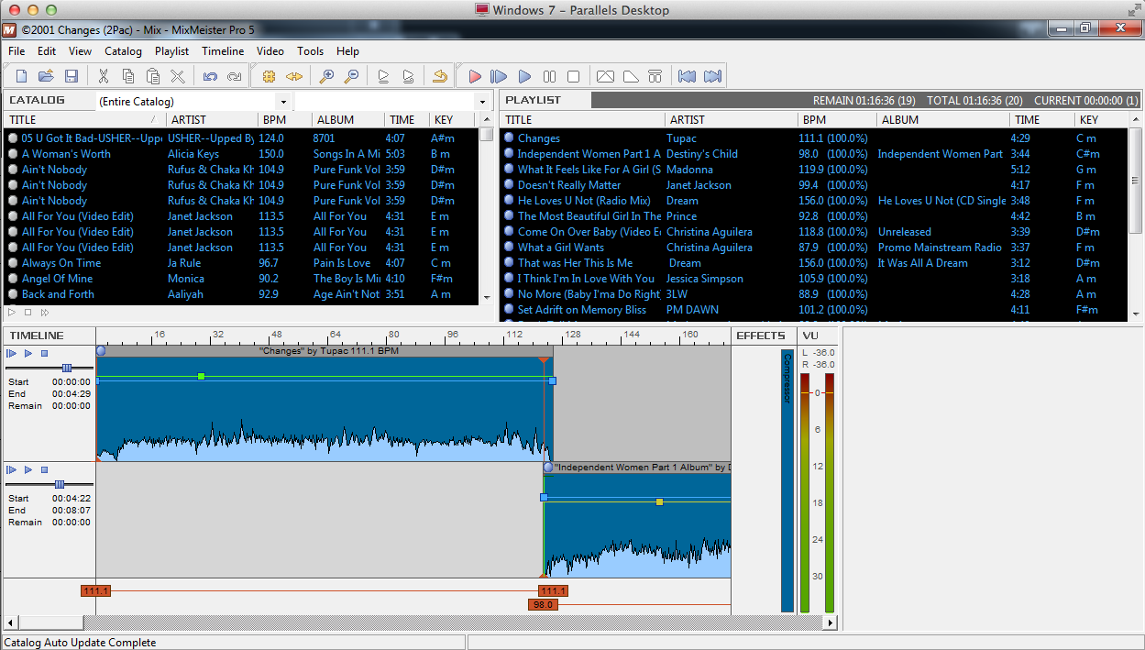1145x650 pixels.
Task: Click the blue Play toolbar button
Action: [x=524, y=76]
